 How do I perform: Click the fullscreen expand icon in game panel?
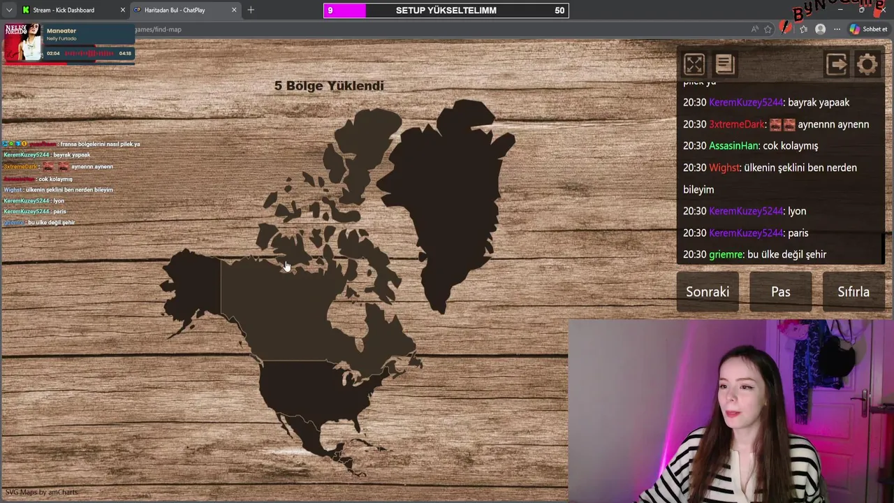(x=694, y=64)
